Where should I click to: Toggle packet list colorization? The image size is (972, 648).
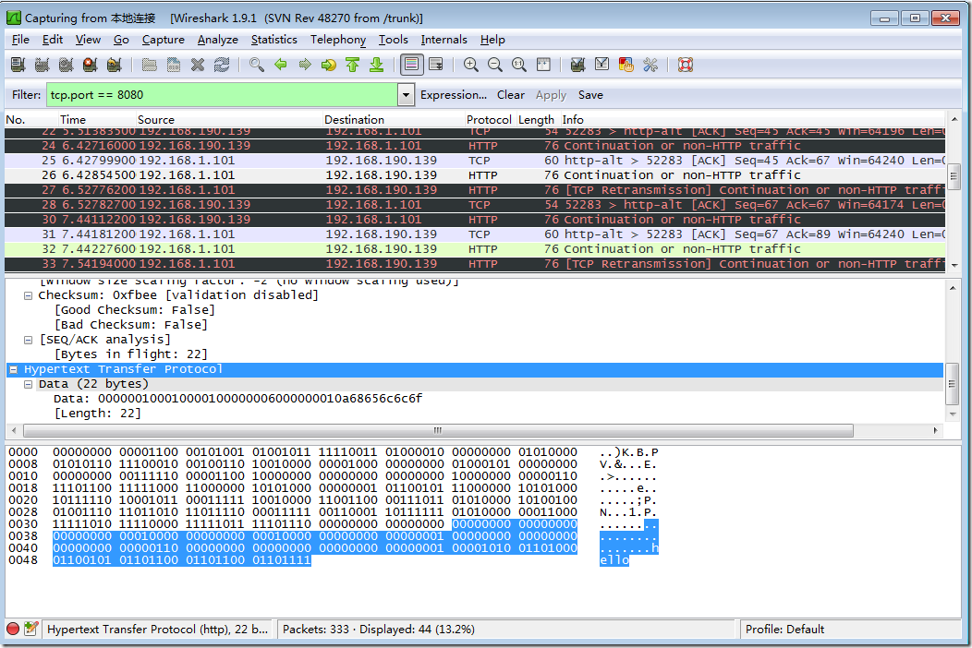pos(411,65)
